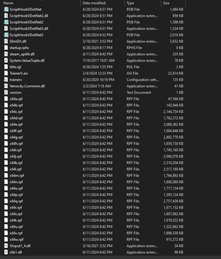Click the x64g.rpf file icon
Screen dimensions: 221x259
coord(6,137)
